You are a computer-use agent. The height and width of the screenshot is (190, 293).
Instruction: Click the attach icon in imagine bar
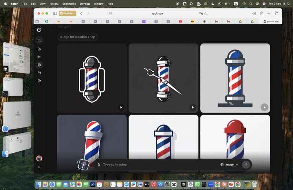99,165
